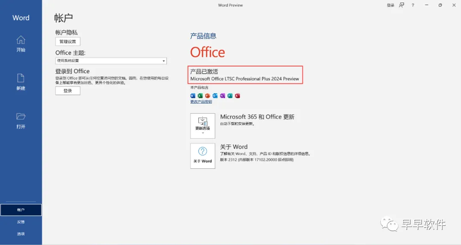Viewport: 461px width, 245px height.
Task: Click the Access app icon in product list
Action: pyautogui.click(x=237, y=95)
